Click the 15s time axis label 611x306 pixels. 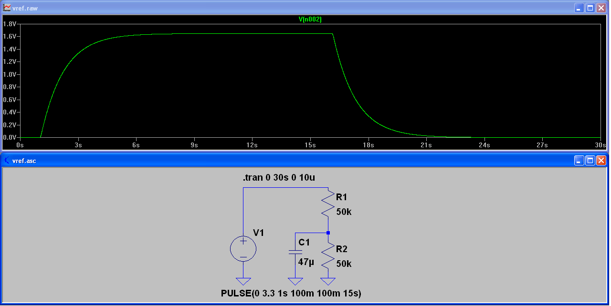click(310, 145)
